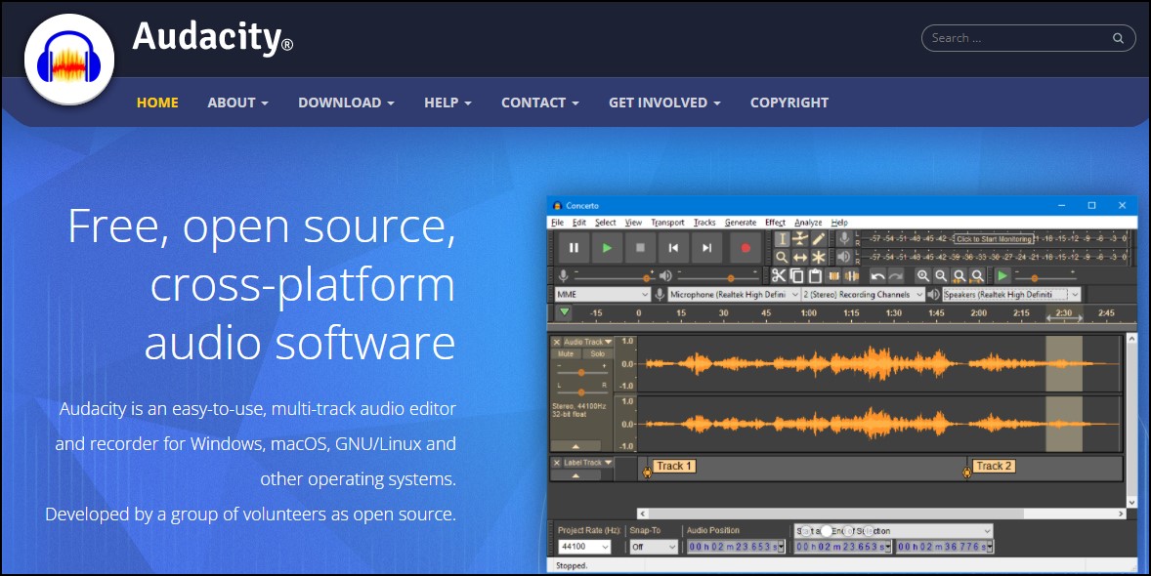Open the MME audio host dropdown
This screenshot has height=576, width=1151.
pyautogui.click(x=602, y=294)
